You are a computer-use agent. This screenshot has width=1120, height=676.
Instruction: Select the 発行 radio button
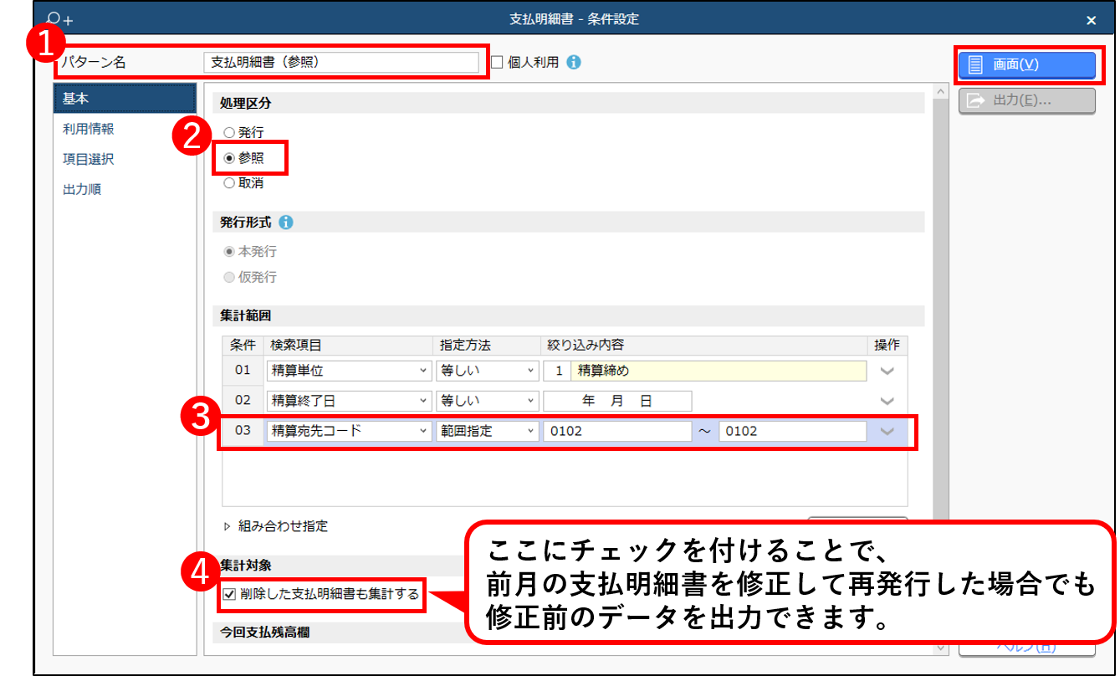pos(229,132)
